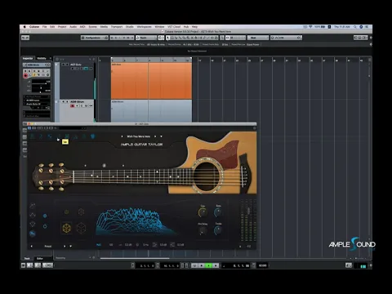Click the transport Stop button
The image size is (392, 294).
click(x=202, y=265)
